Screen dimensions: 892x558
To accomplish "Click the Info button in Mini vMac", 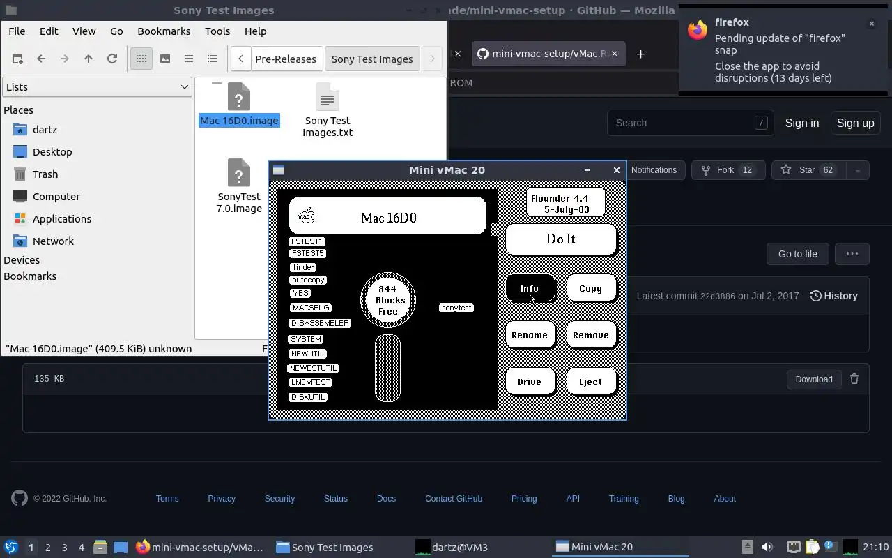I will point(530,288).
